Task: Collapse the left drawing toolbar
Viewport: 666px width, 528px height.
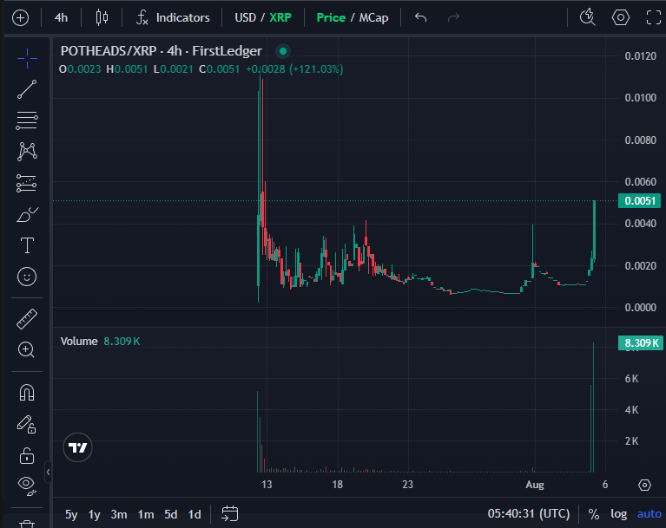Action: point(48,472)
